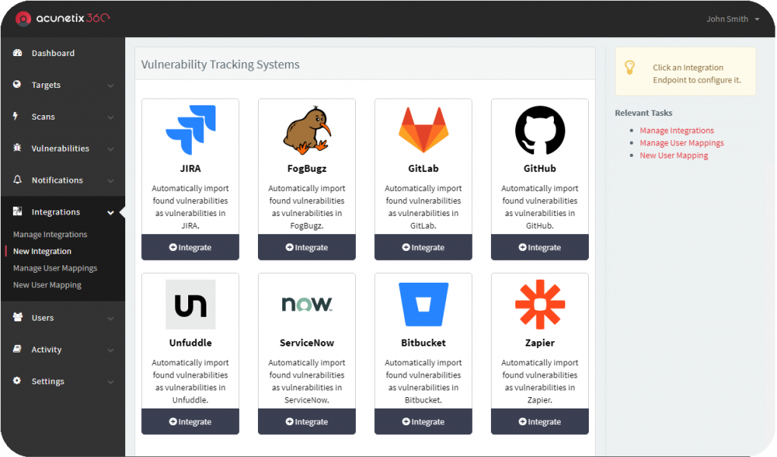
Task: Click Integrate button for FogBugz
Action: pos(307,247)
